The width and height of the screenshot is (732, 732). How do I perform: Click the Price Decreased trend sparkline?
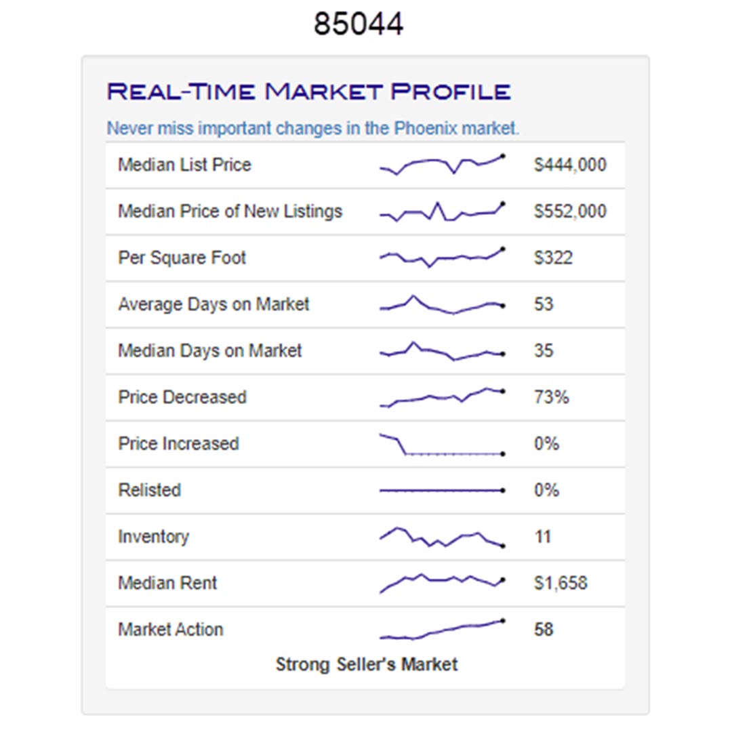[442, 397]
